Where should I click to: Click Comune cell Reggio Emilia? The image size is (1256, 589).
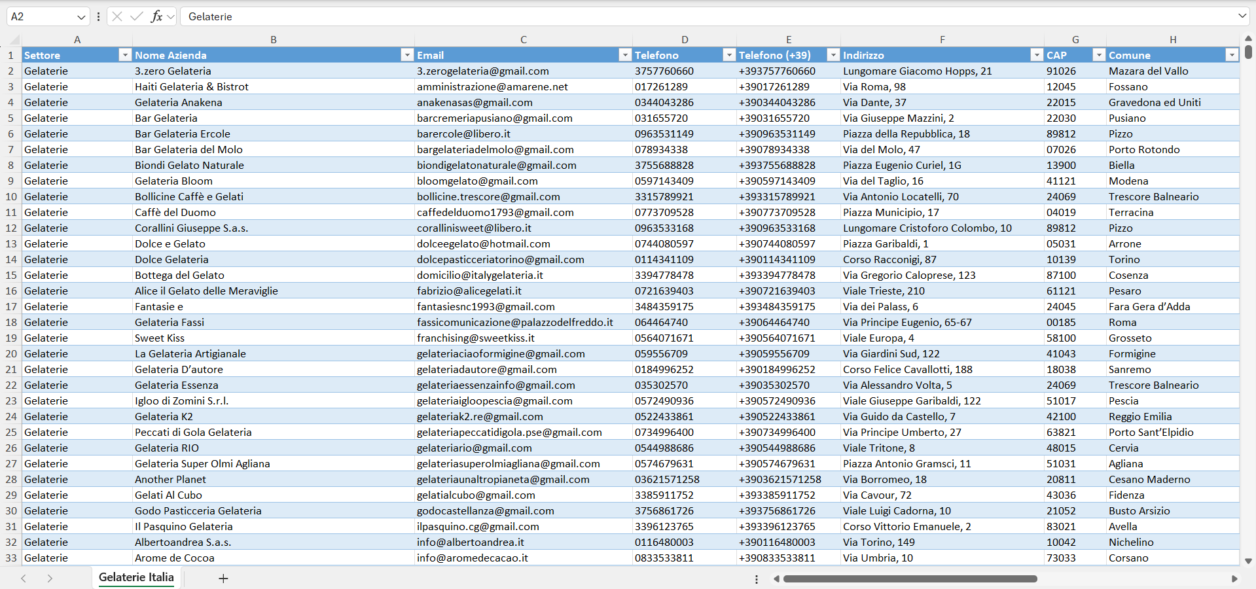point(1173,416)
